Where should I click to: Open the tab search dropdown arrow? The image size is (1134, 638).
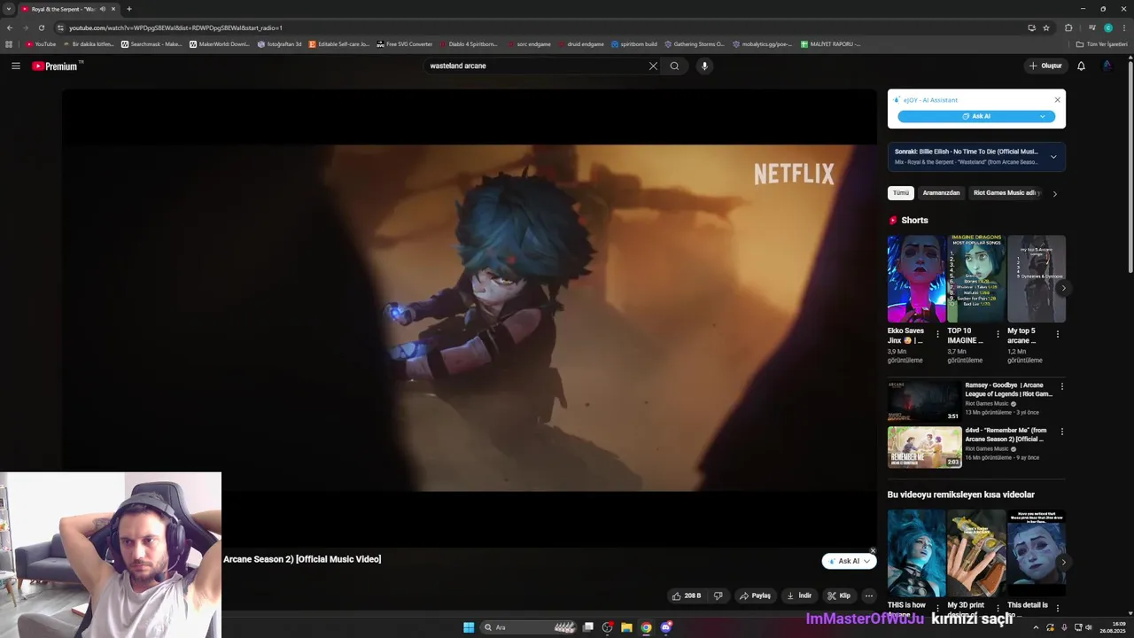9,9
